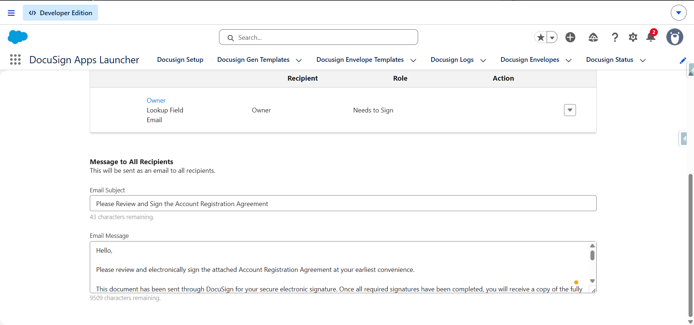Open the Favorites list dropdown arrow
Screen dimensions: 694x325
(552, 37)
